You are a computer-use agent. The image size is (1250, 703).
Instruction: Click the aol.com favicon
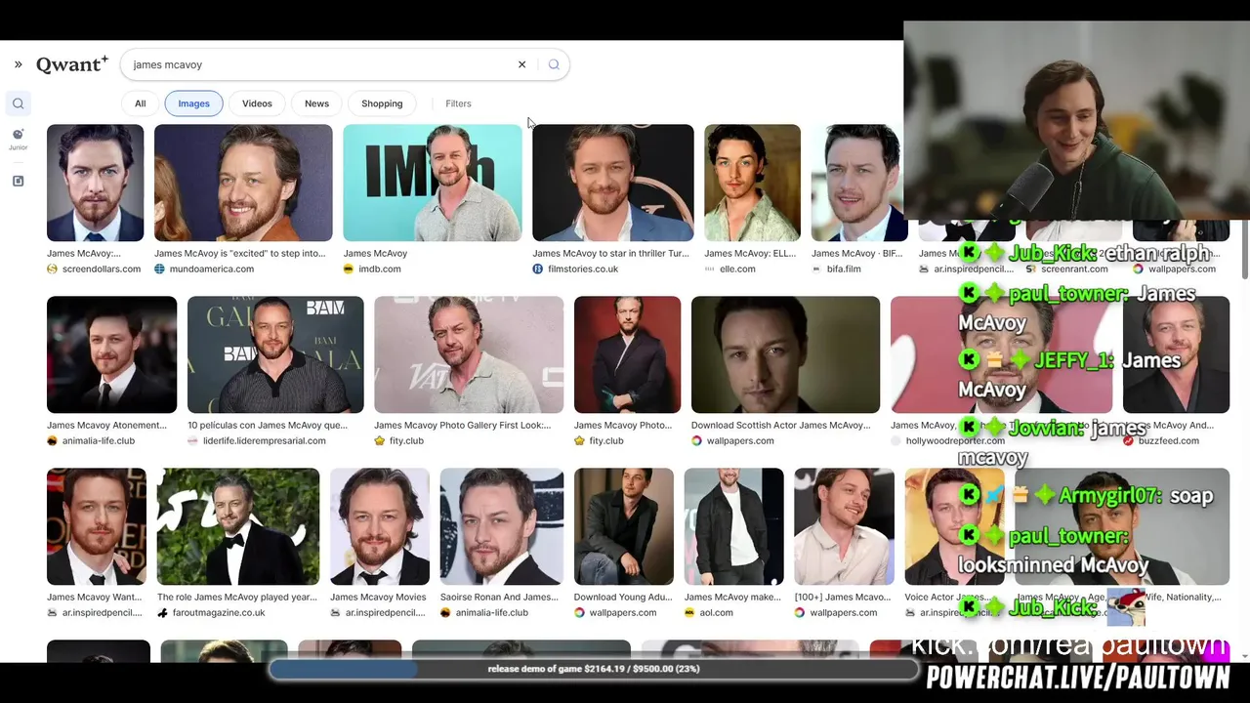click(x=690, y=613)
